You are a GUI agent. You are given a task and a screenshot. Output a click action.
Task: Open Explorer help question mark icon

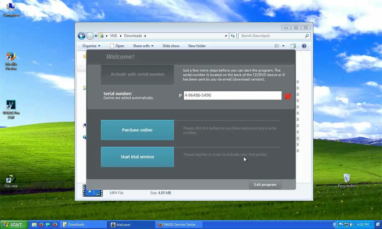click(x=304, y=46)
